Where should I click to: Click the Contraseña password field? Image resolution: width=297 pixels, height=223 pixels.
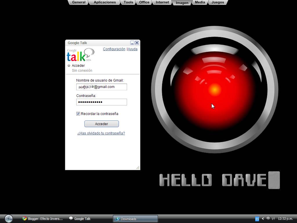point(102,102)
